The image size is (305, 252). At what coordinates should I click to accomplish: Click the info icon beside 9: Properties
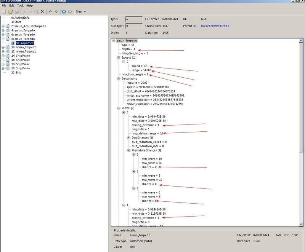point(13,43)
